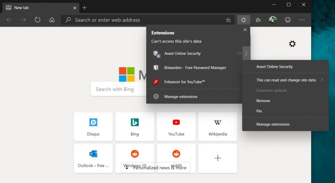Open new tab page settings gear
335x183 pixels.
pyautogui.click(x=292, y=44)
